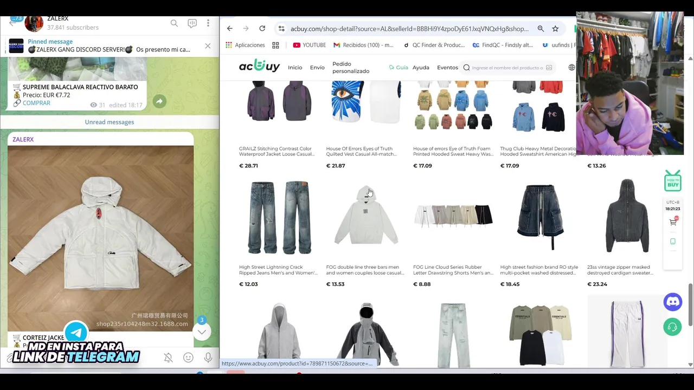
Task: Click the acbuy product search field
Action: (507, 68)
